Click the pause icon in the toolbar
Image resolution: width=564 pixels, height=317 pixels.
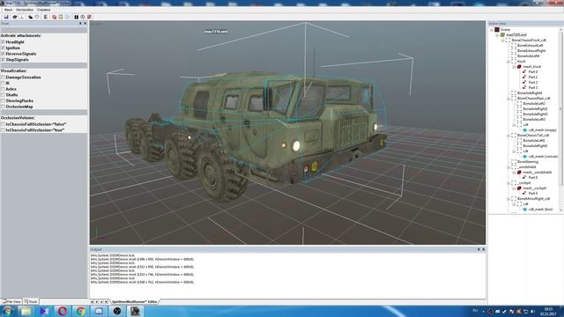coord(77,17)
